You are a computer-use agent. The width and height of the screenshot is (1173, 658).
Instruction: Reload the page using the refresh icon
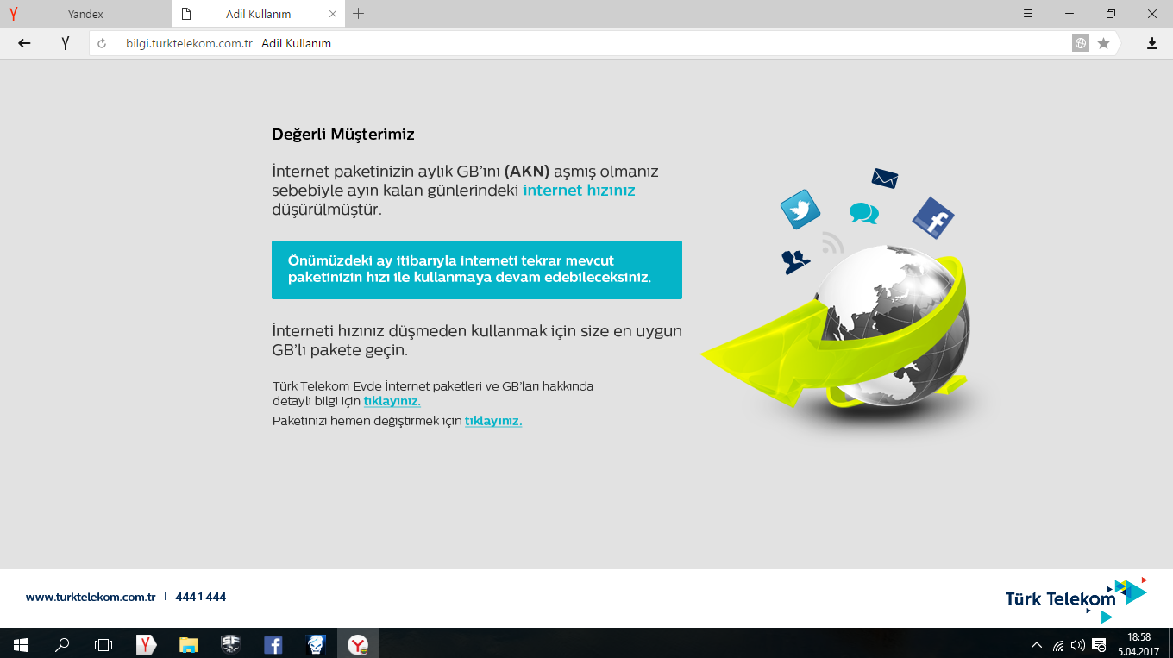coord(101,43)
